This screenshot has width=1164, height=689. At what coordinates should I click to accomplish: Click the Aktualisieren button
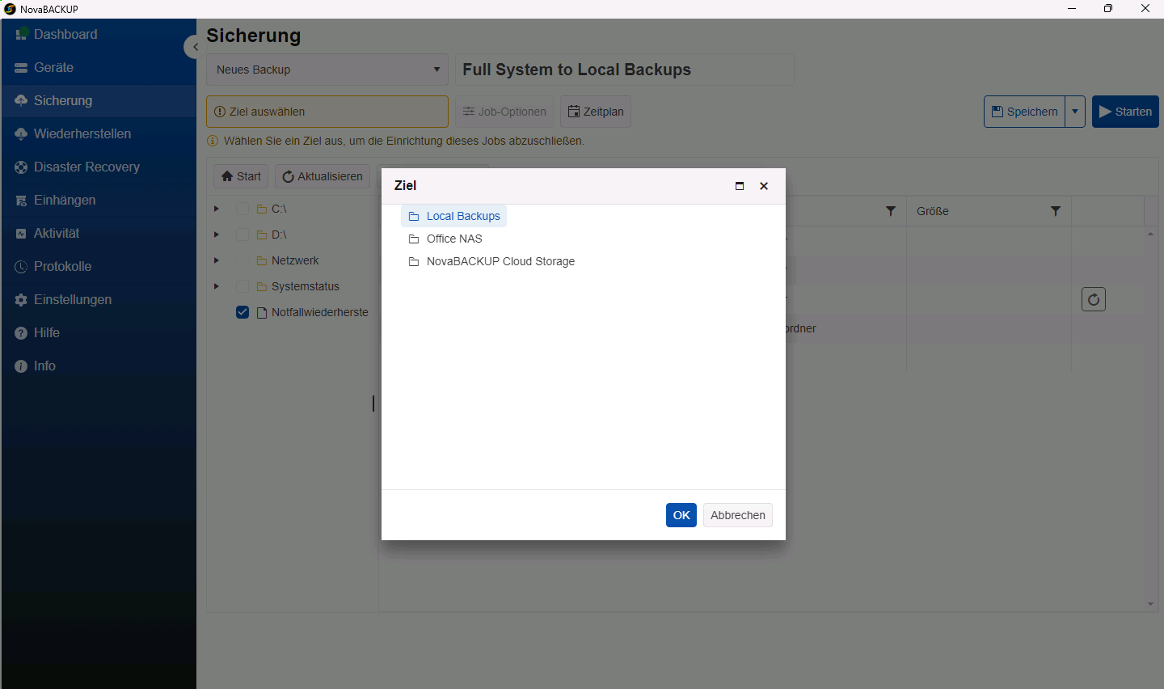323,176
